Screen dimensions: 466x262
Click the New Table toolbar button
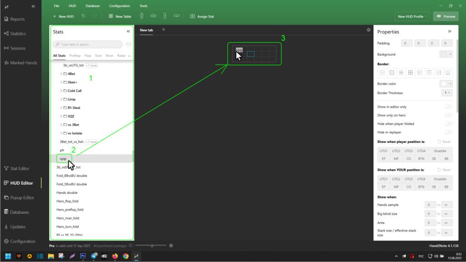point(120,16)
